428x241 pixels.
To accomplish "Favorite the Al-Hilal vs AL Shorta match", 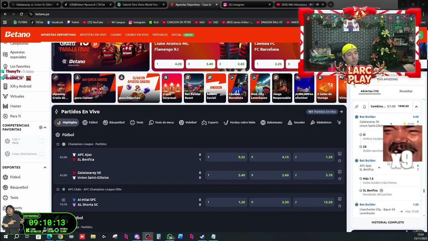I will [x=339, y=206].
